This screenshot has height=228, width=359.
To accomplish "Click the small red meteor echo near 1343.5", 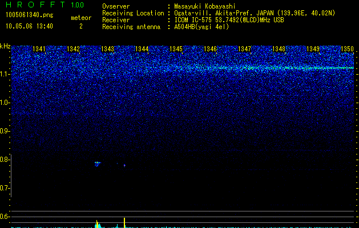I will tap(124, 165).
